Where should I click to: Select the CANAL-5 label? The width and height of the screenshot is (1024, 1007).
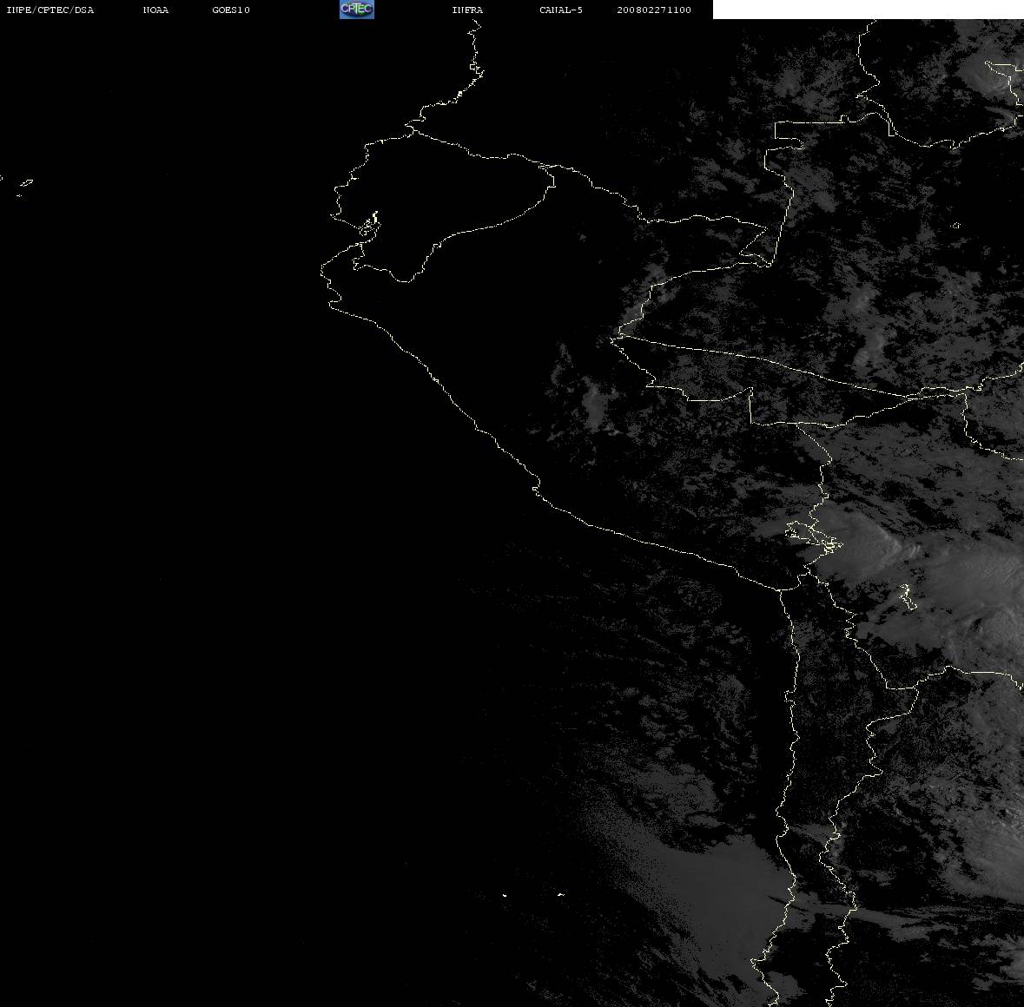point(561,10)
